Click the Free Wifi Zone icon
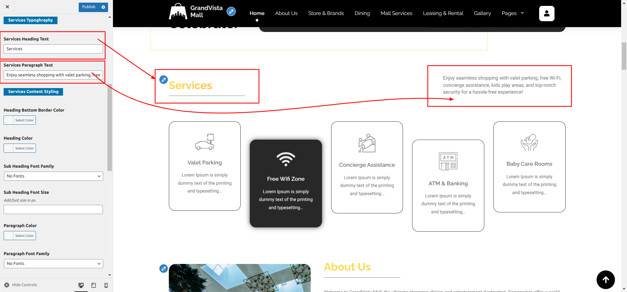The image size is (627, 292). 286,159
